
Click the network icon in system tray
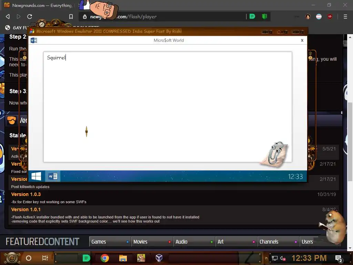(x=275, y=258)
